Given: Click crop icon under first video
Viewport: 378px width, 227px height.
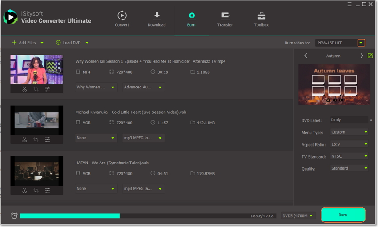Looking at the screenshot, I should pyautogui.click(x=36, y=89).
